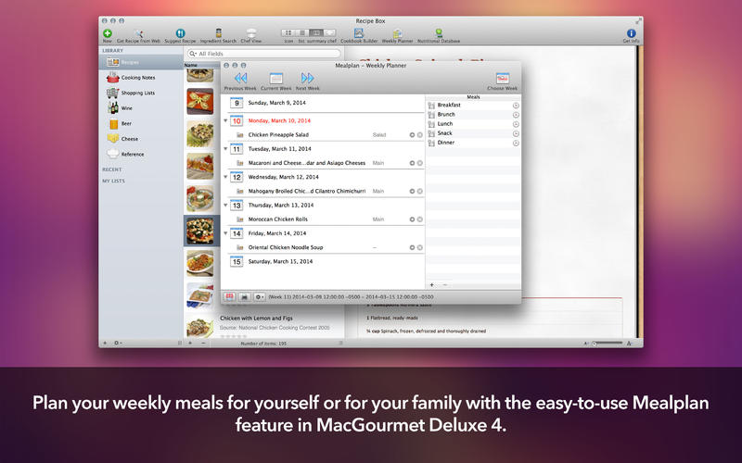Click the clock icon beside Brunch
Image resolution: width=742 pixels, height=463 pixels.
pos(516,115)
